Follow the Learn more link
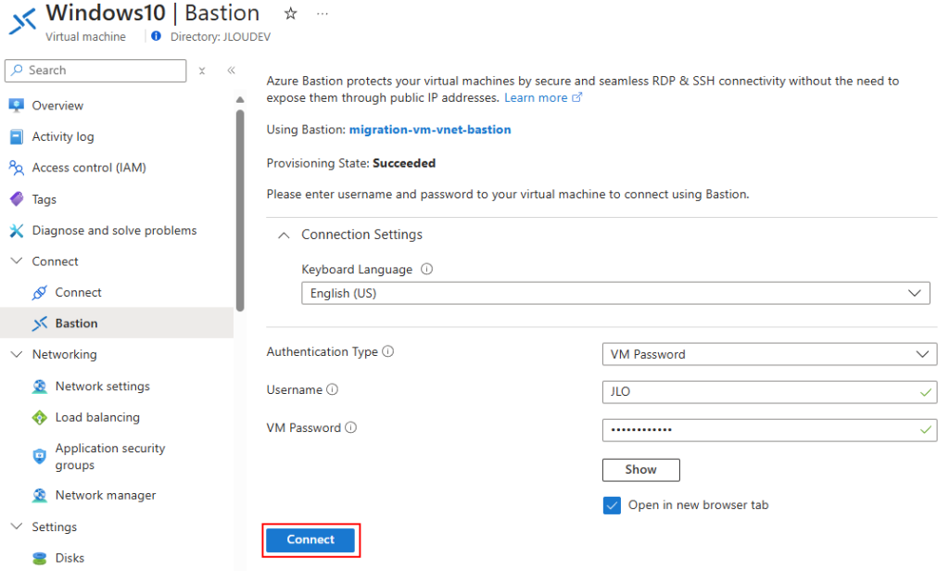This screenshot has width=949, height=571. (x=536, y=97)
